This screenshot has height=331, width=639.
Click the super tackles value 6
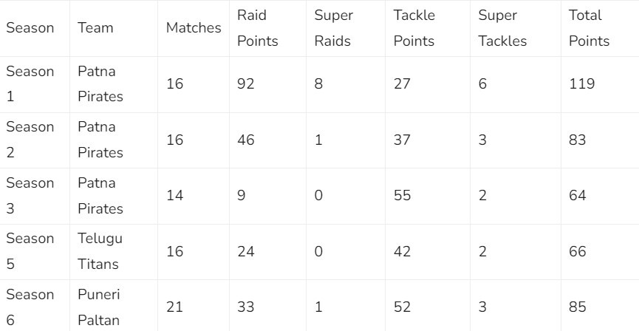482,84
